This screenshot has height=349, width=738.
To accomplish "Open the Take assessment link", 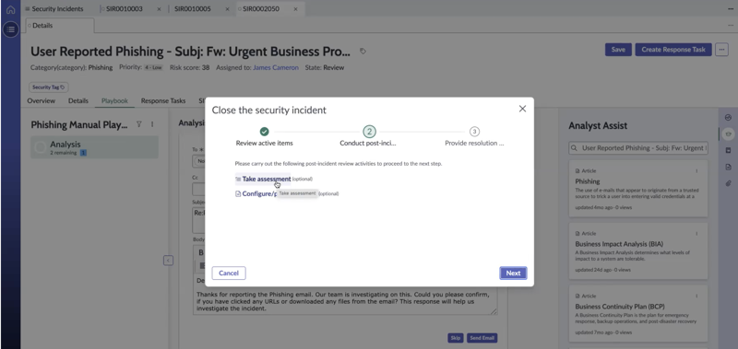I will 267,179.
